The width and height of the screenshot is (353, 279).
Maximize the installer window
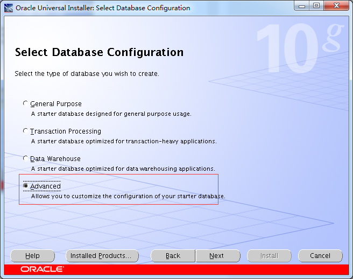[x=316, y=6]
